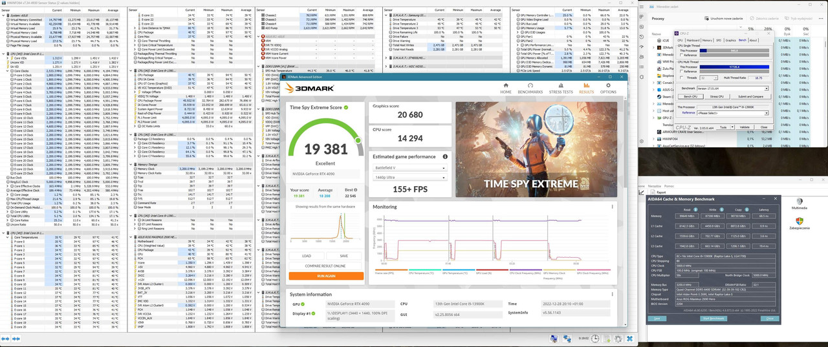Collapse the ASUS ROG MAXIMUS Z690 sensor group
This screenshot has width=828, height=347.
pyautogui.click(x=131, y=237)
